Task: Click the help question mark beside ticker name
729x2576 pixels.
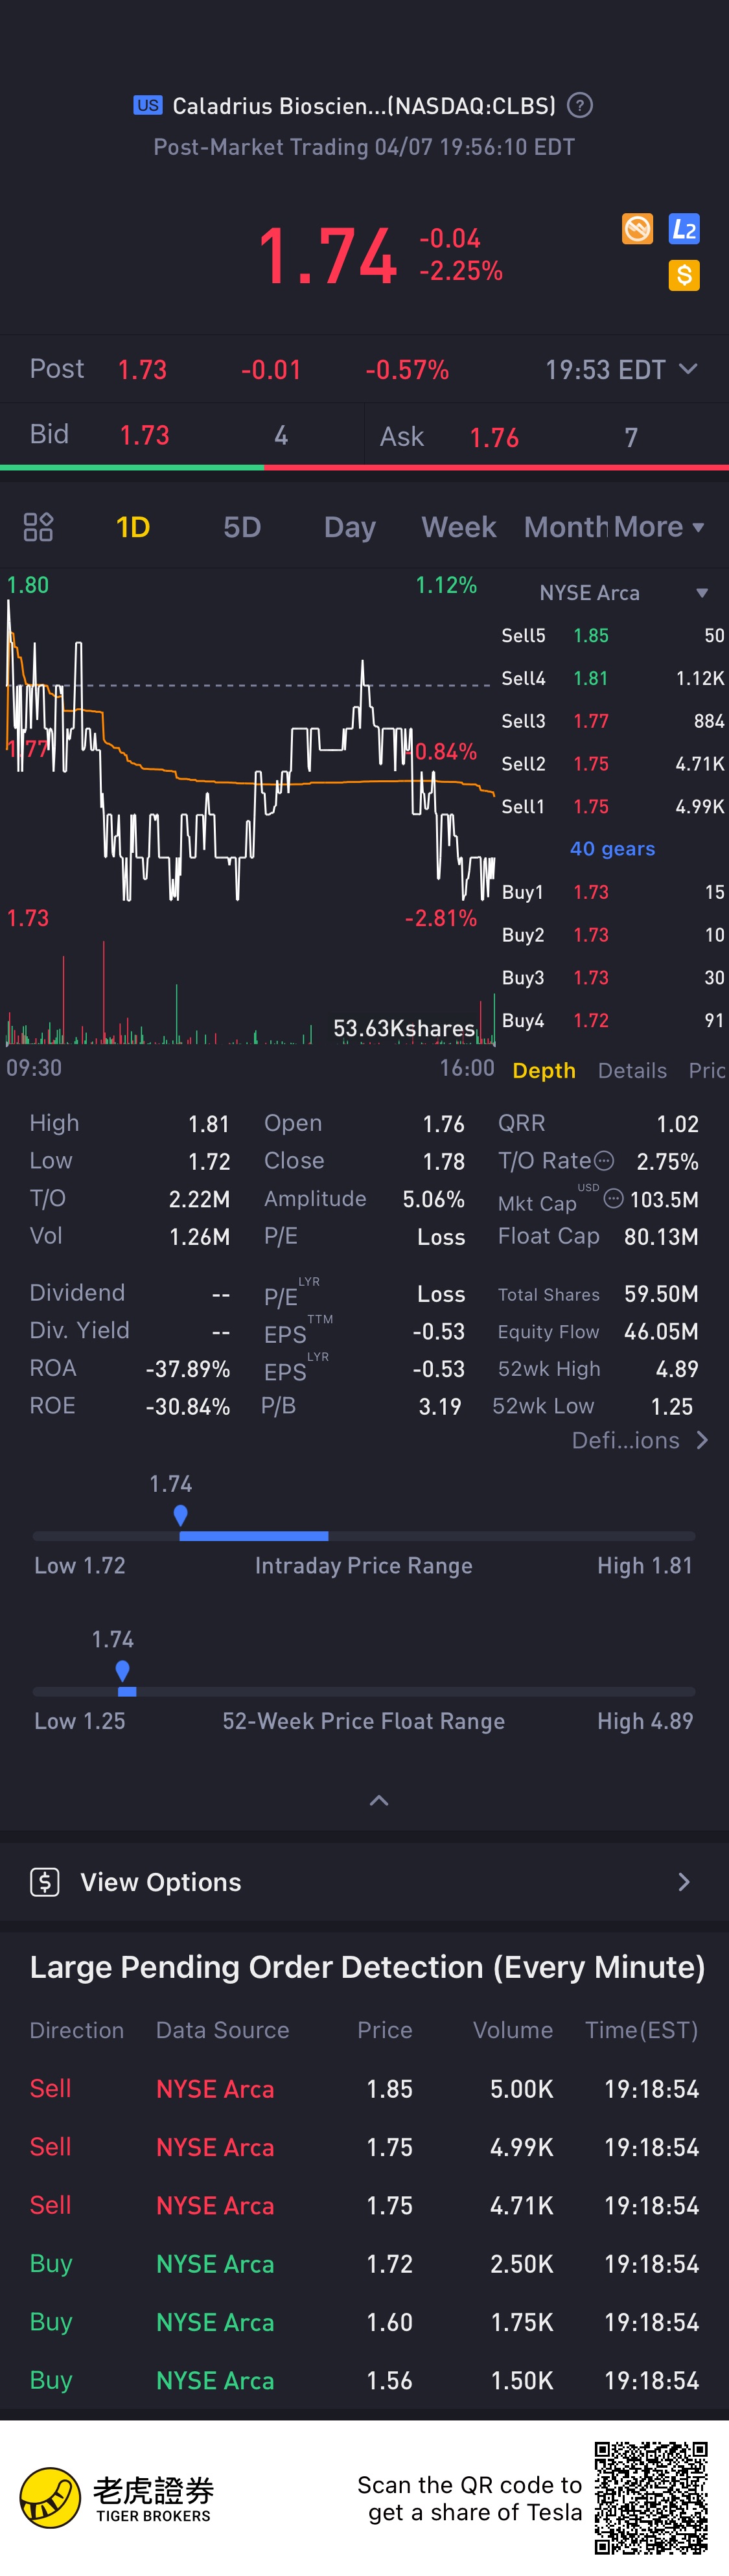Action: pos(580,105)
